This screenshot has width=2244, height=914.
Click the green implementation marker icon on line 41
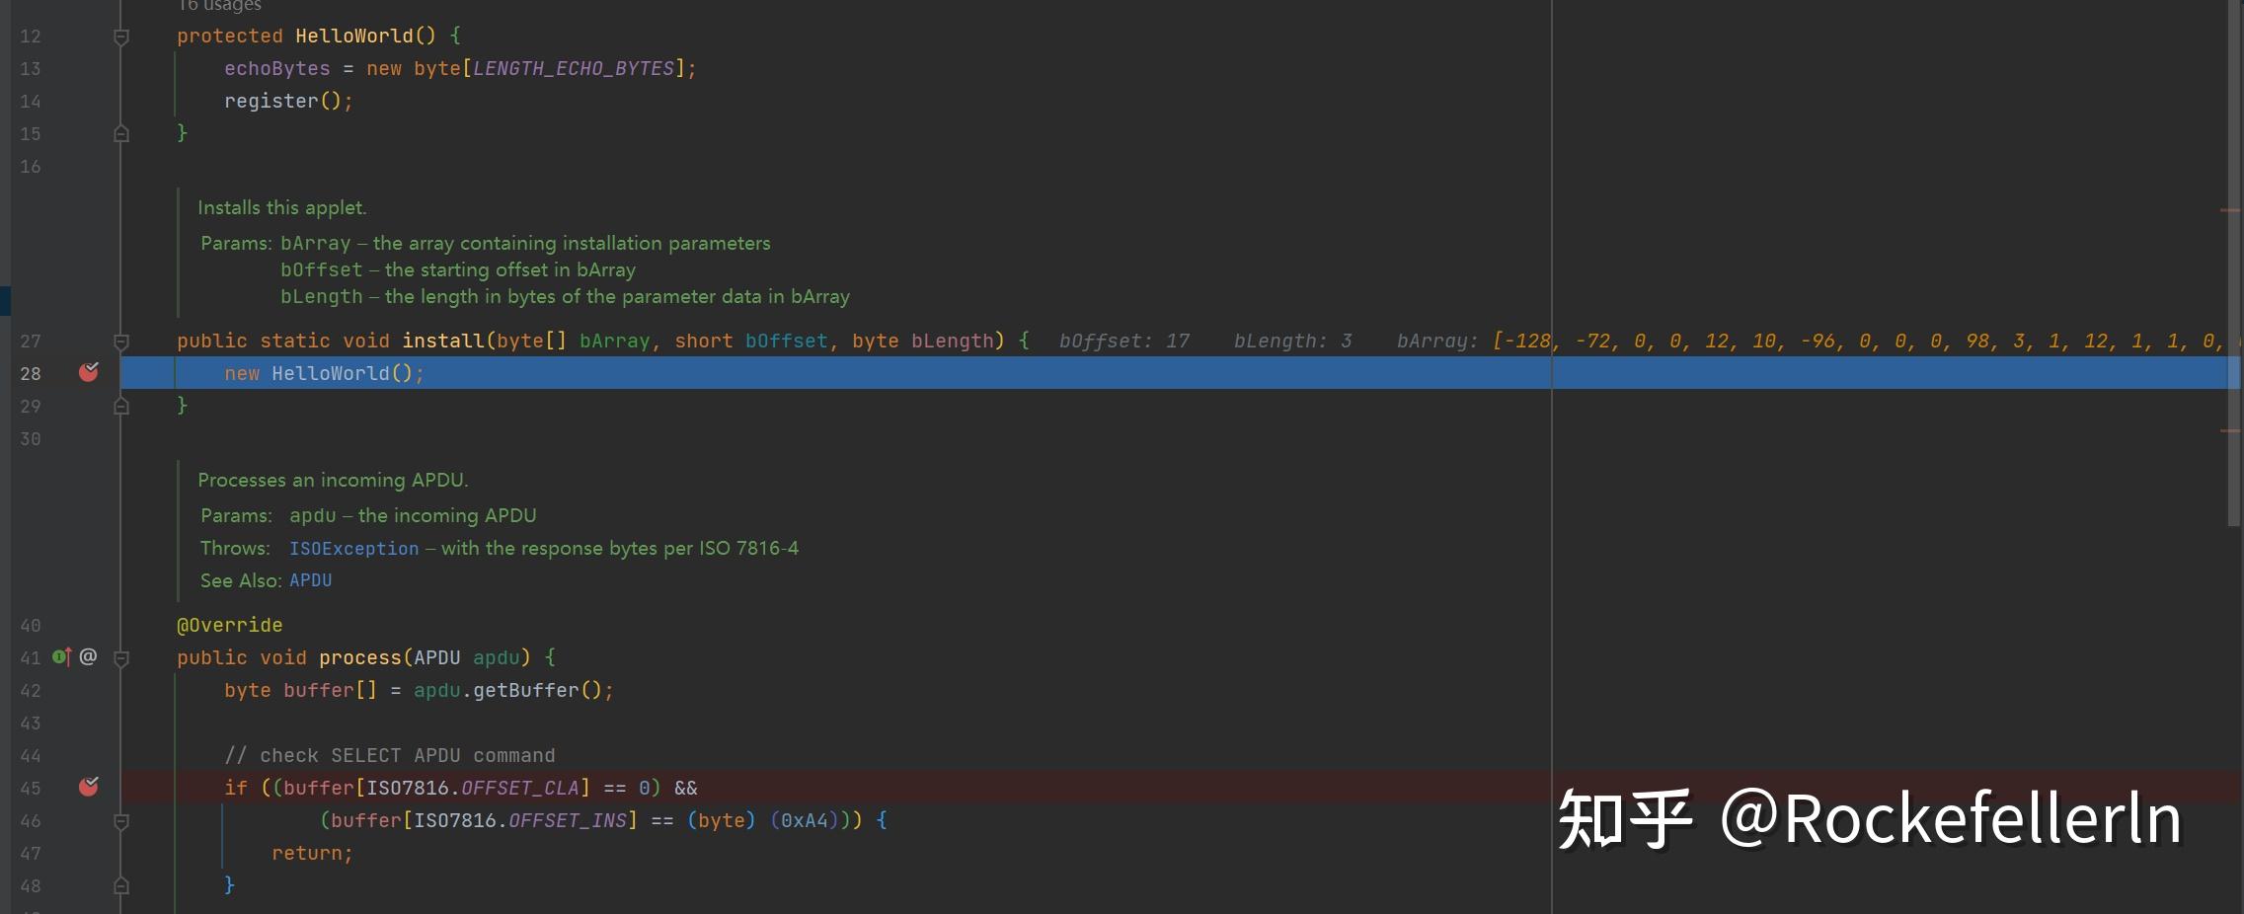[x=57, y=656]
